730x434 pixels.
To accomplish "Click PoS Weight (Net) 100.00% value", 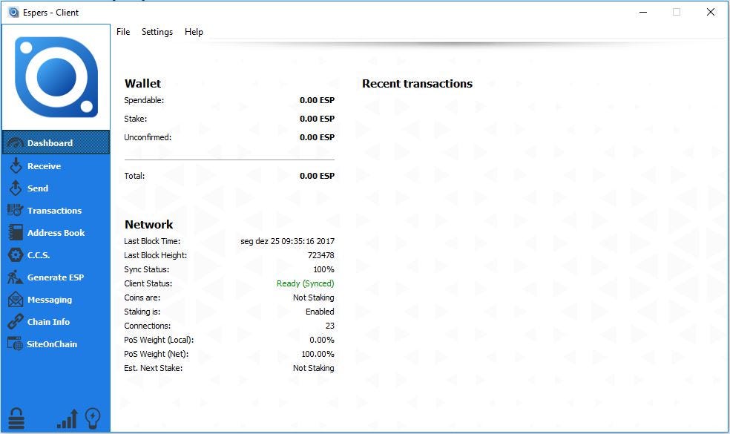I will [318, 354].
